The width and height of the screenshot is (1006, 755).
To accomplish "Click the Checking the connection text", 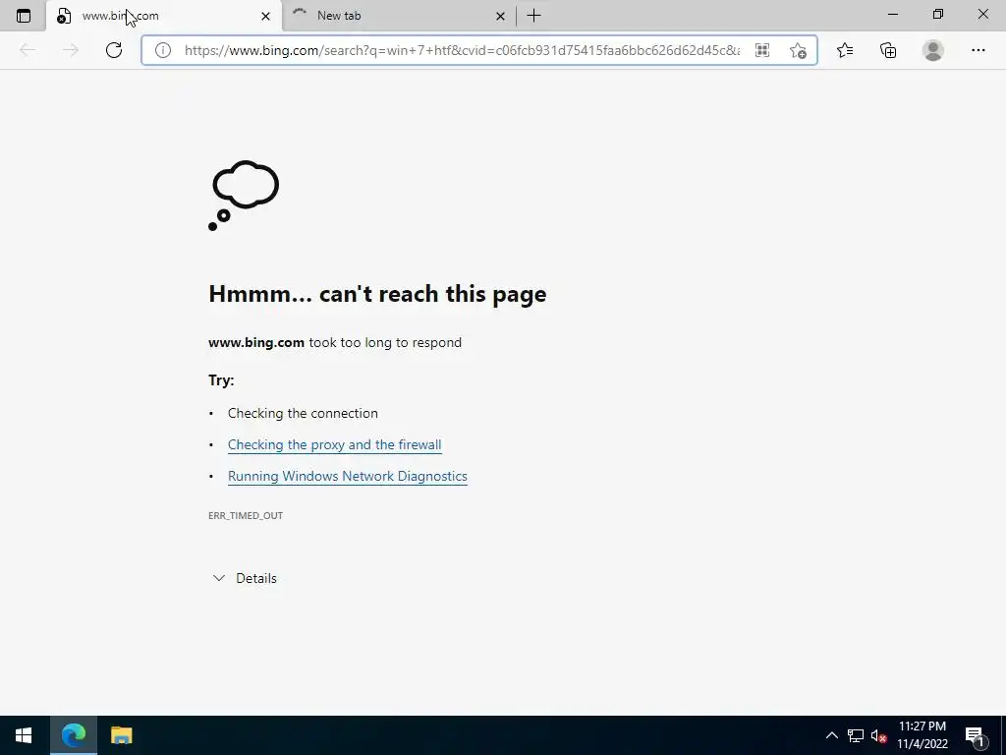I will coord(303,414).
